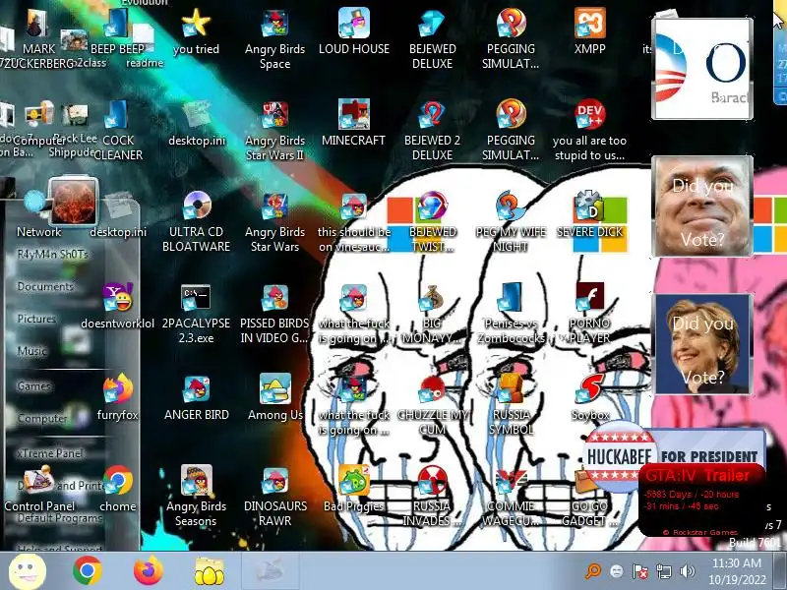Click R4yM4n Sh0Ts user name link
The height and width of the screenshot is (590, 787).
(x=52, y=254)
